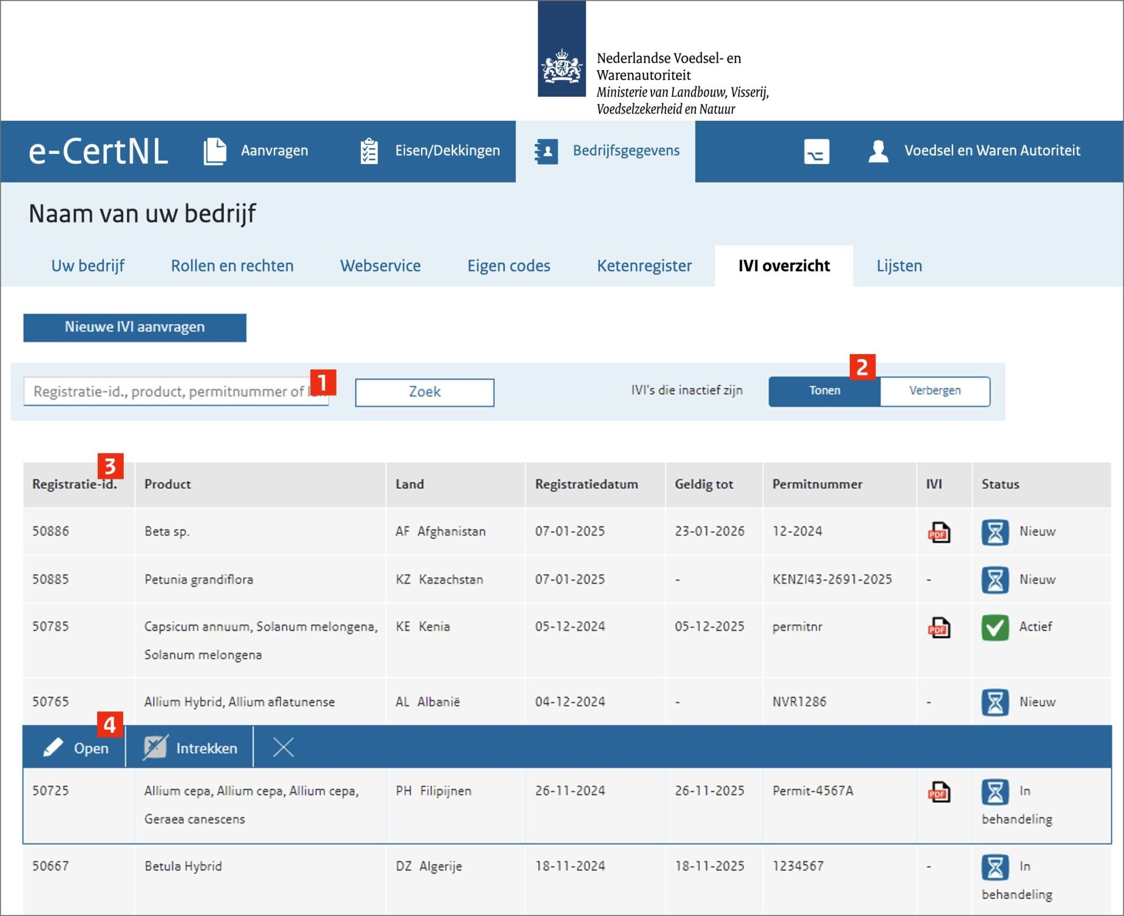Click the green Actief checkmark icon

995,628
